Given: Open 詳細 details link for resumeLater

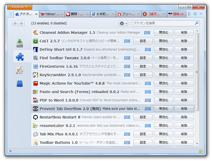Looking at the screenshot, I should [x=148, y=126].
